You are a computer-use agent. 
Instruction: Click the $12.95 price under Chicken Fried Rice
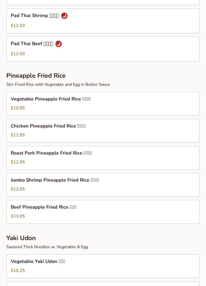18,135
